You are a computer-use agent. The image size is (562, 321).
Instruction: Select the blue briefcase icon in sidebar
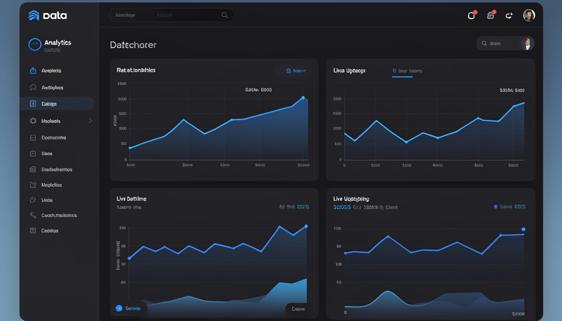(x=33, y=71)
